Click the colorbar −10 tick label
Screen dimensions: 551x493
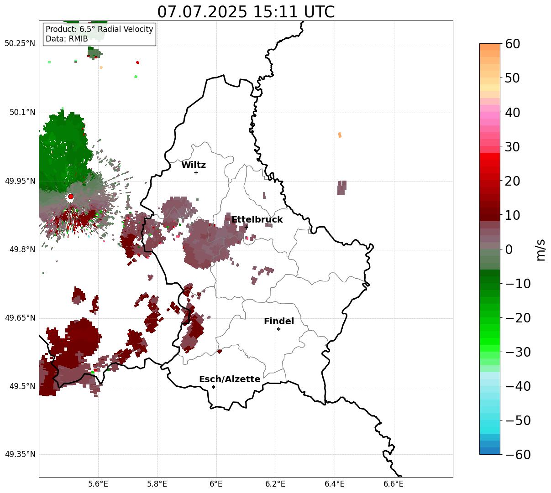pos(518,284)
